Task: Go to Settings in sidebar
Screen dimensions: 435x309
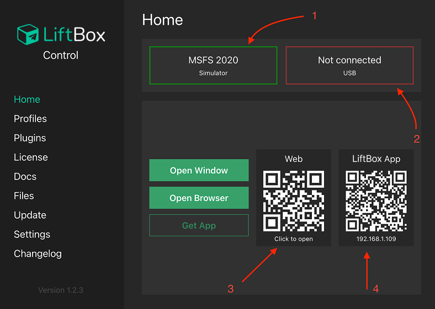Action: point(32,235)
